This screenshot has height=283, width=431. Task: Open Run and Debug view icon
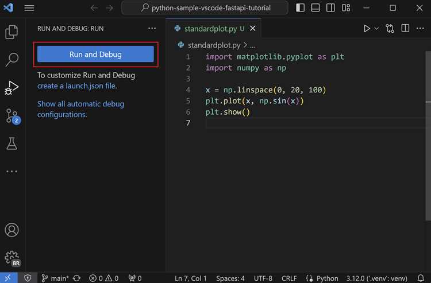coord(11,88)
